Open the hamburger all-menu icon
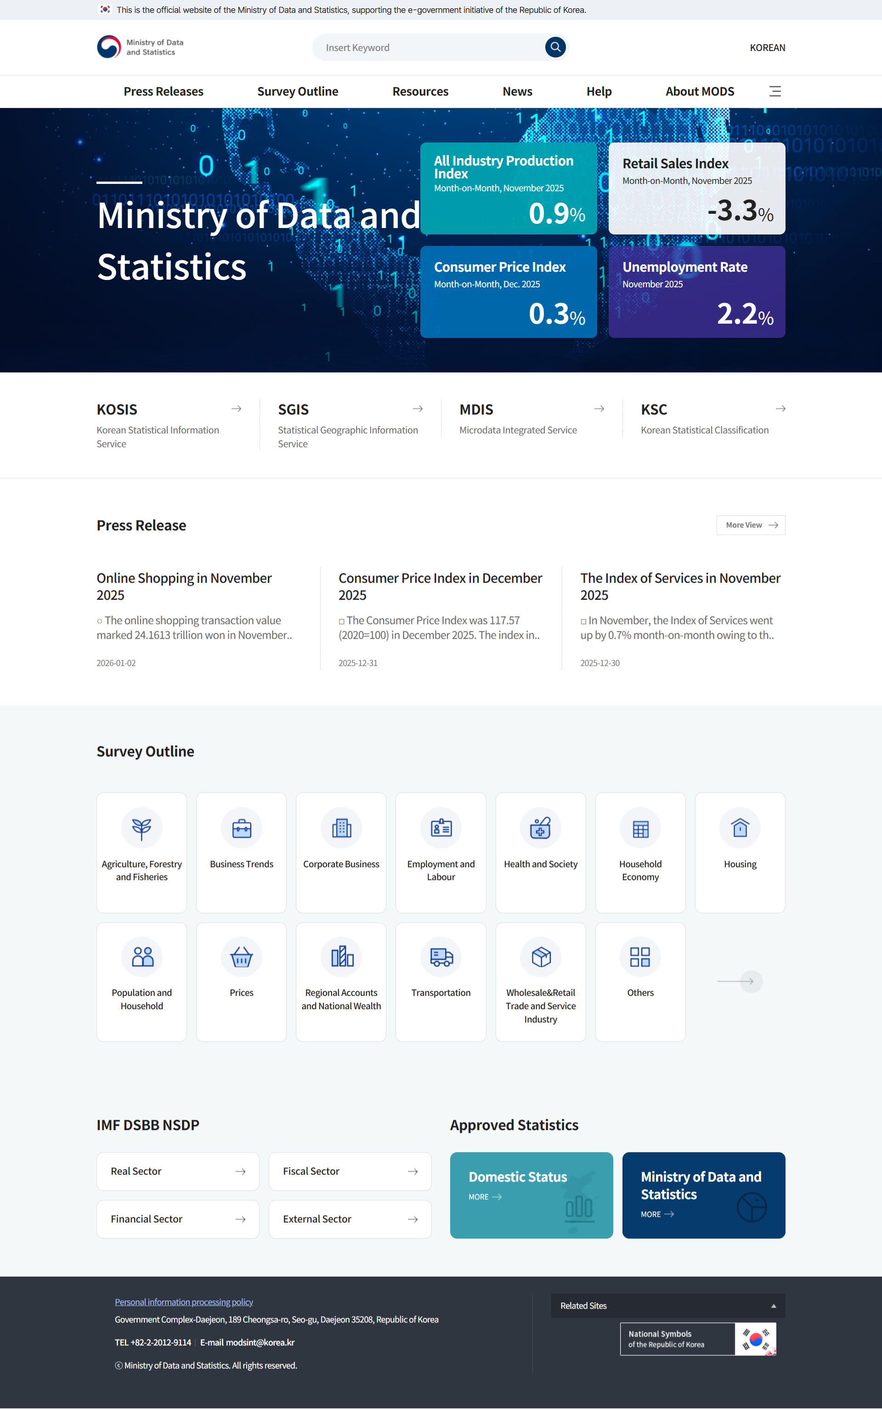The width and height of the screenshot is (882, 1410). point(775,91)
